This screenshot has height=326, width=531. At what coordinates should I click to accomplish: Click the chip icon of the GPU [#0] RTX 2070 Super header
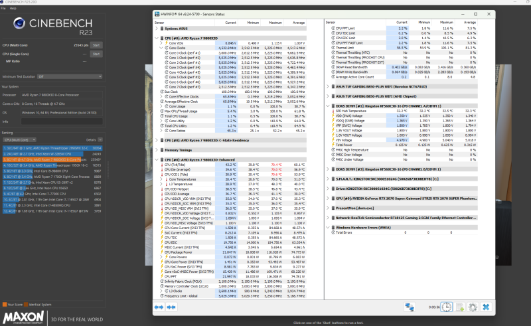(x=333, y=199)
